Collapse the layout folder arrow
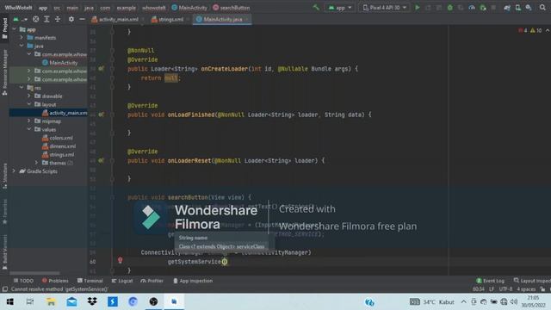Viewport: 551px width, 310px height. click(29, 104)
